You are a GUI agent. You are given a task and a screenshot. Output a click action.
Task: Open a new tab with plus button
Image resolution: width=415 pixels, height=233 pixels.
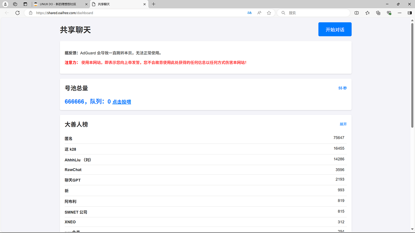(154, 4)
